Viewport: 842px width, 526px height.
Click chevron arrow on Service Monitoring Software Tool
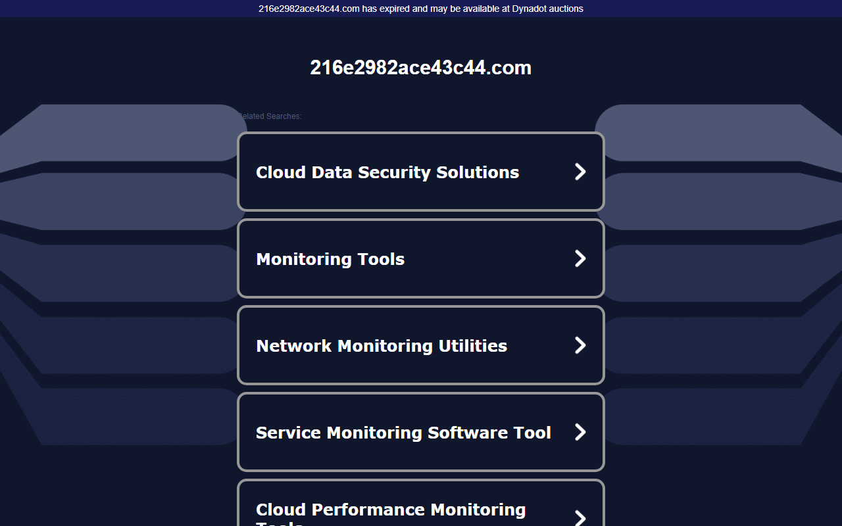coord(580,432)
